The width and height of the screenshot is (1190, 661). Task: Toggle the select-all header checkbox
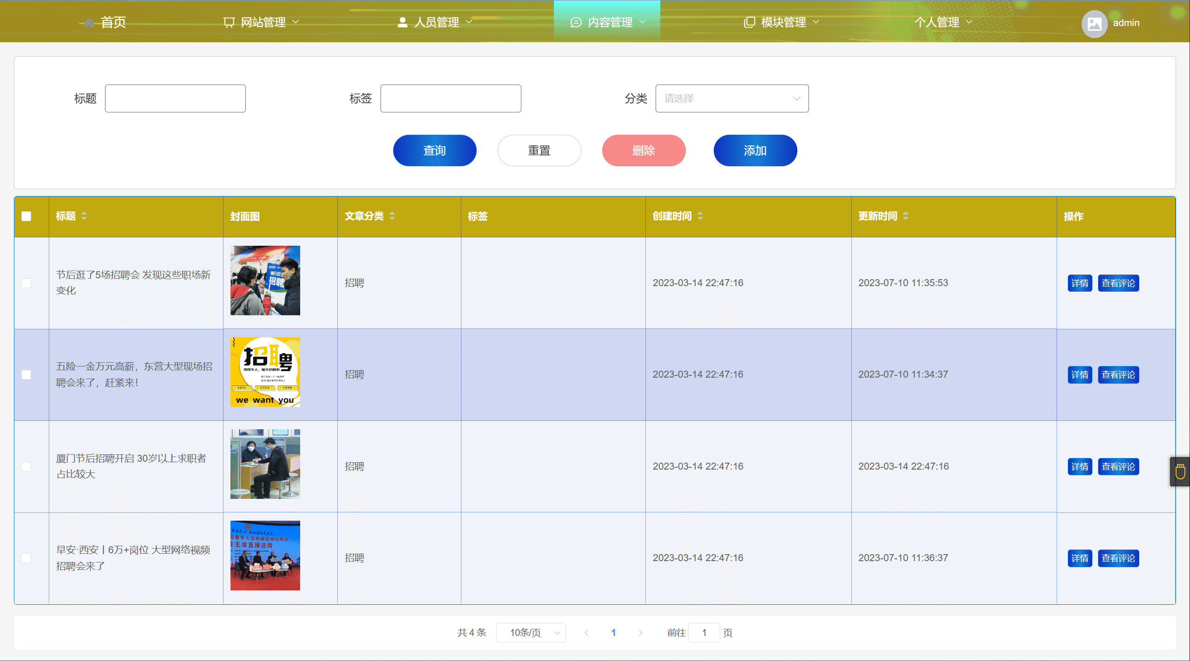tap(26, 216)
